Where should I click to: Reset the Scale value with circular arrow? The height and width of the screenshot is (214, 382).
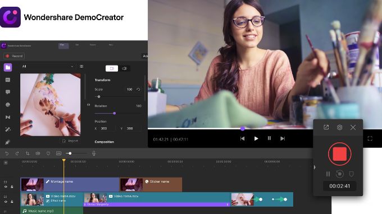coord(138,90)
